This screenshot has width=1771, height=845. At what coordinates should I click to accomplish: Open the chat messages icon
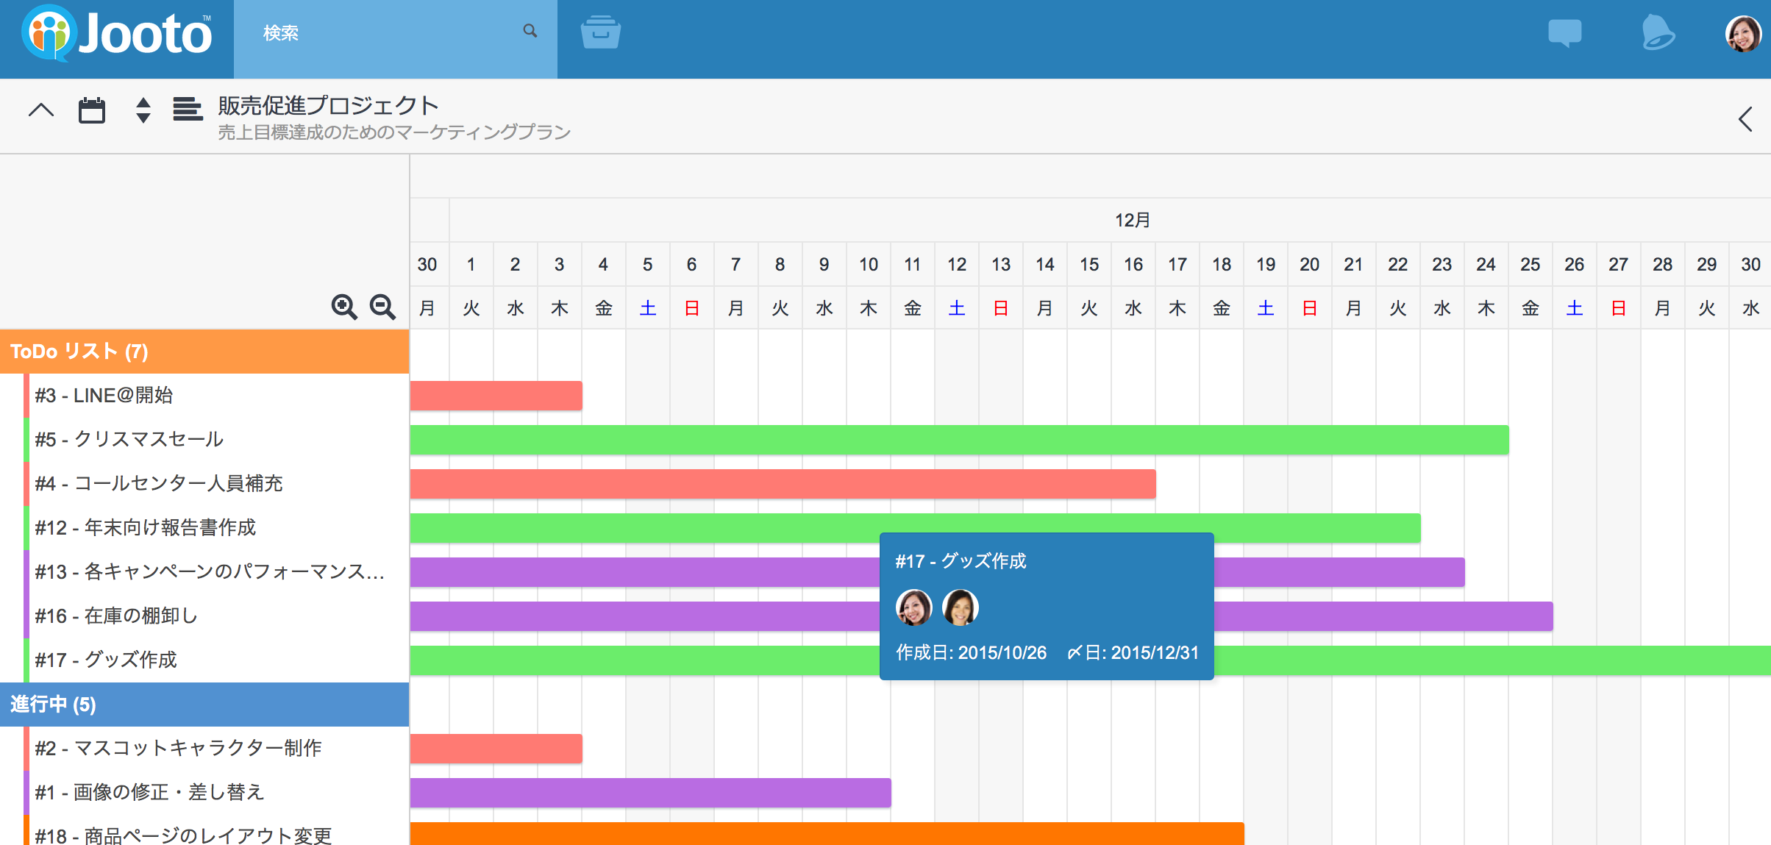(x=1564, y=32)
